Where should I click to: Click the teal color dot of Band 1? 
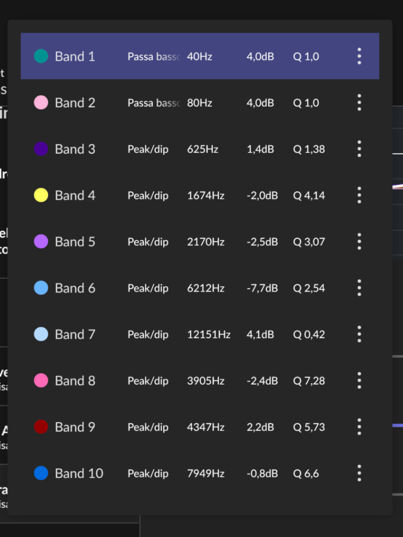pos(41,56)
